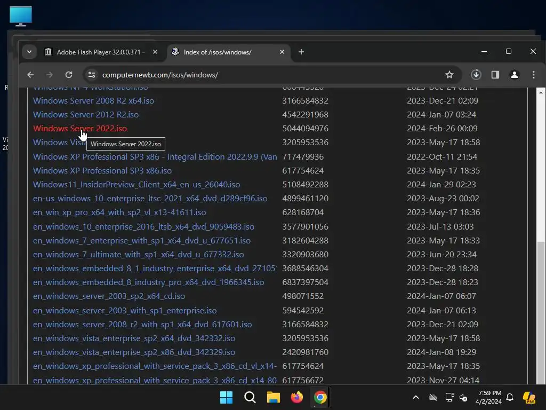Open xp_professional service_pack_3 x86_cd_vl link
This screenshot has height=410, width=546.
[155, 366]
